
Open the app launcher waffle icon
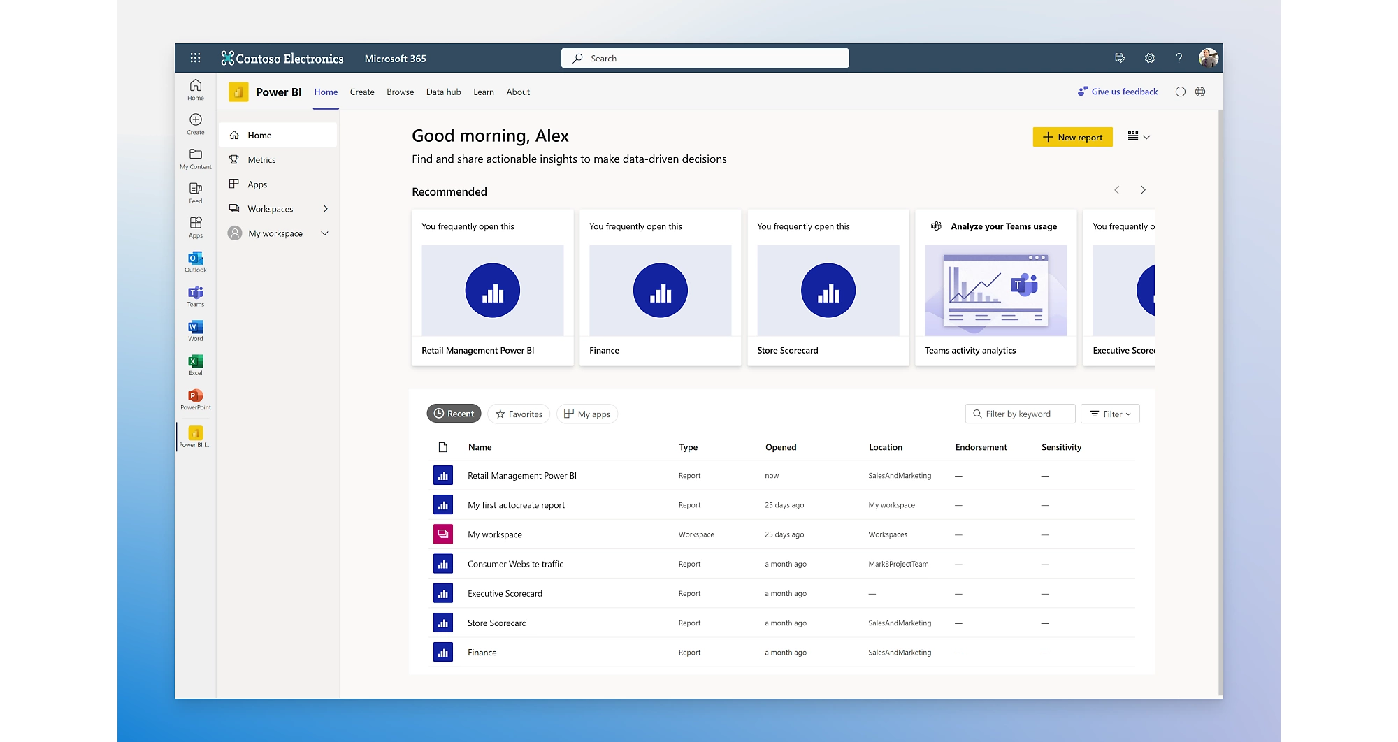[195, 58]
